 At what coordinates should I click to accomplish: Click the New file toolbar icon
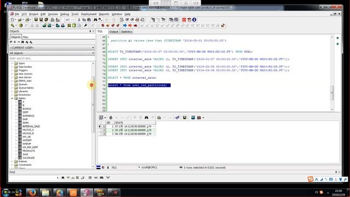point(13,20)
